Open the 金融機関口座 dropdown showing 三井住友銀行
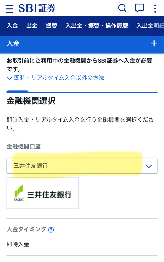Image resolution: width=164 pixels, height=262 pixels. (77, 166)
